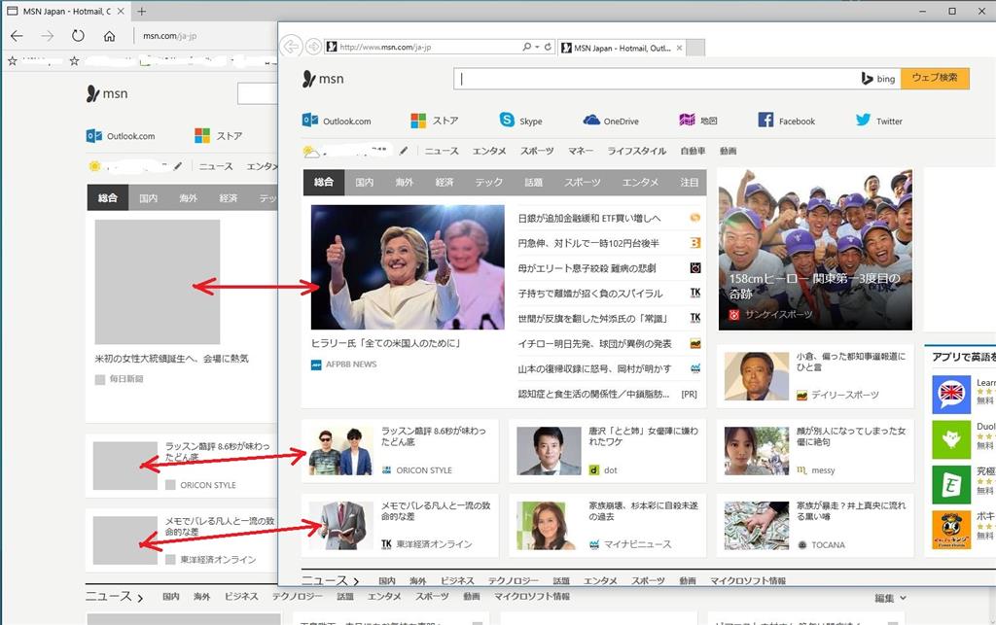Image resolution: width=996 pixels, height=625 pixels.
Task: Open the 158cmヒーロー baseball team story
Action: (815, 250)
